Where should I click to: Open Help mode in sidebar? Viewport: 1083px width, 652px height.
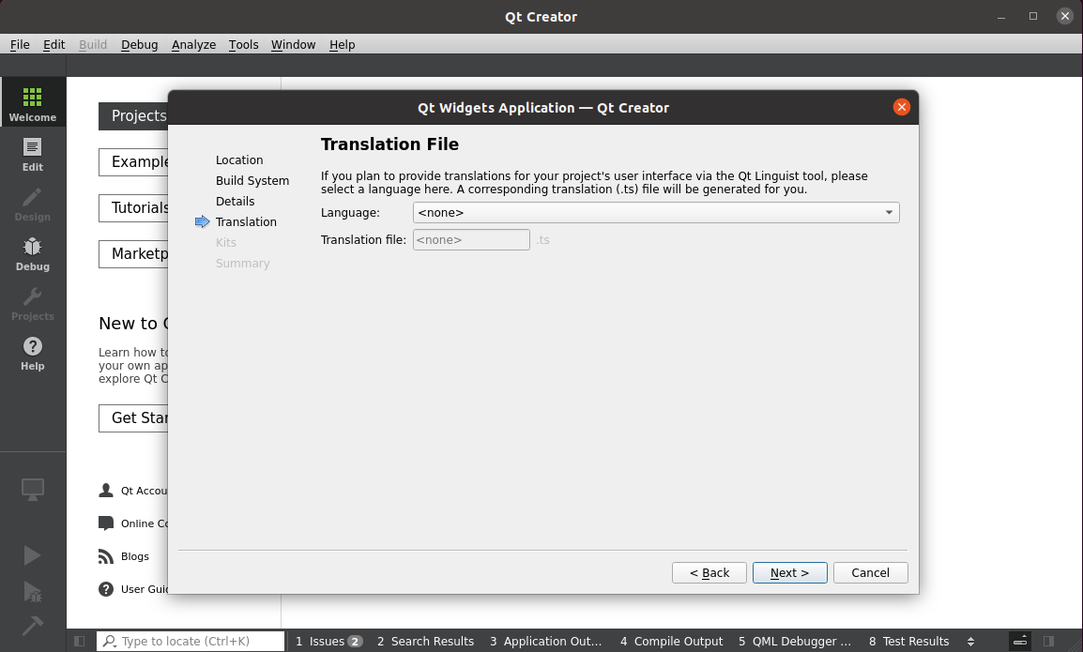tap(33, 352)
